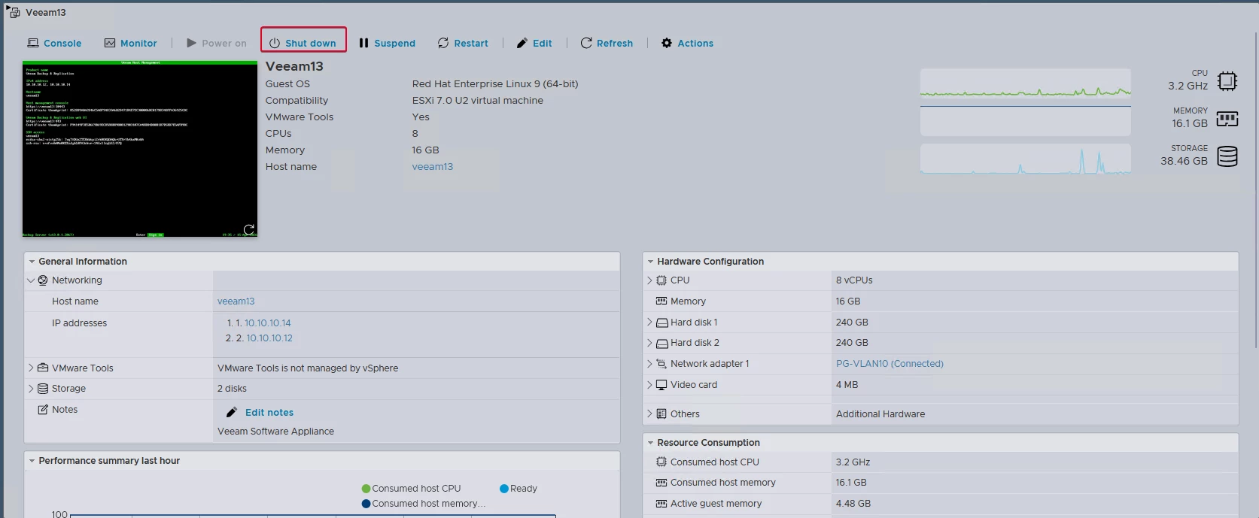The image size is (1259, 518).
Task: Select 'Veeam Software Appliance' notes text
Action: 275,432
